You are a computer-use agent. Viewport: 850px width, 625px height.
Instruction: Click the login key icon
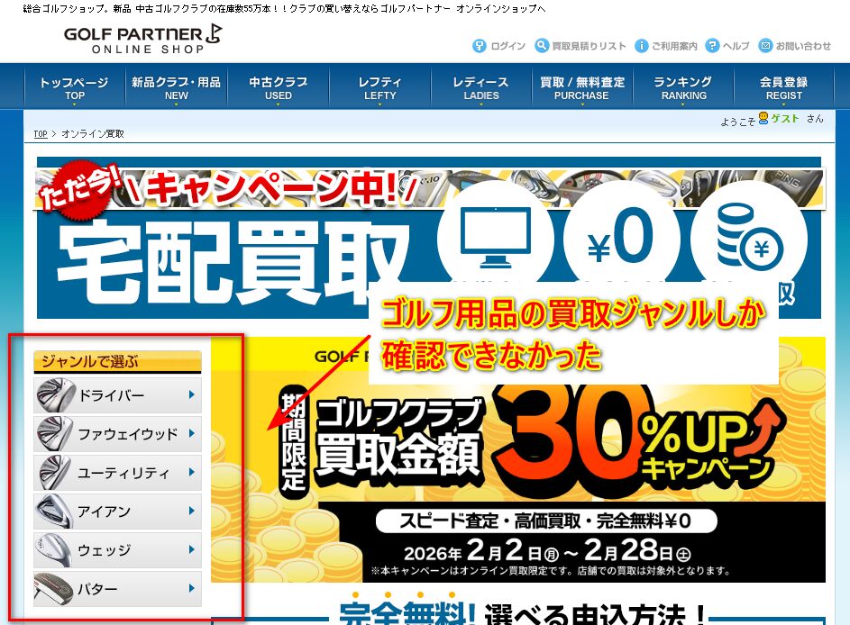[480, 46]
